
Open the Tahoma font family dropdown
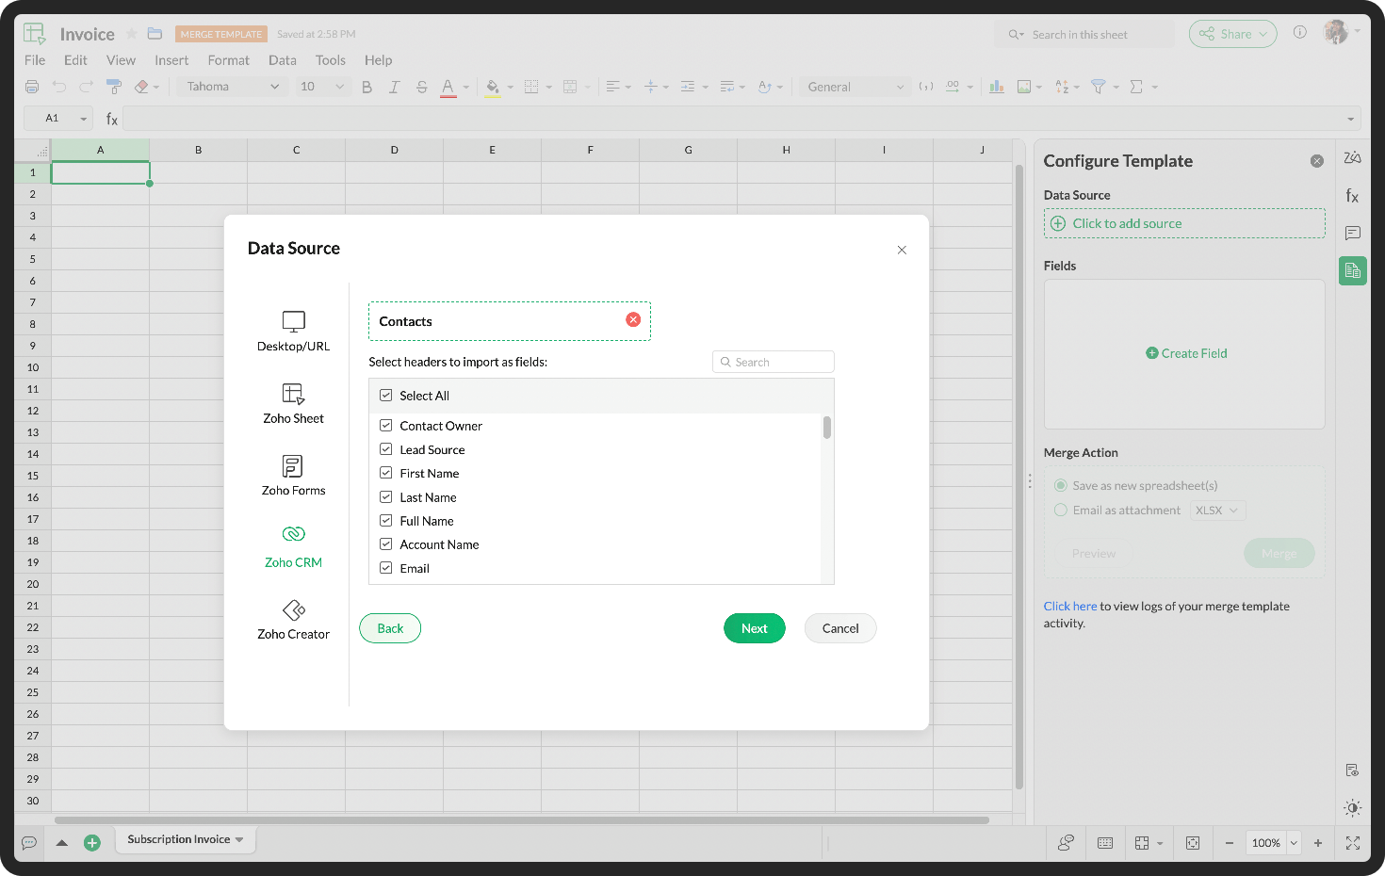(232, 87)
